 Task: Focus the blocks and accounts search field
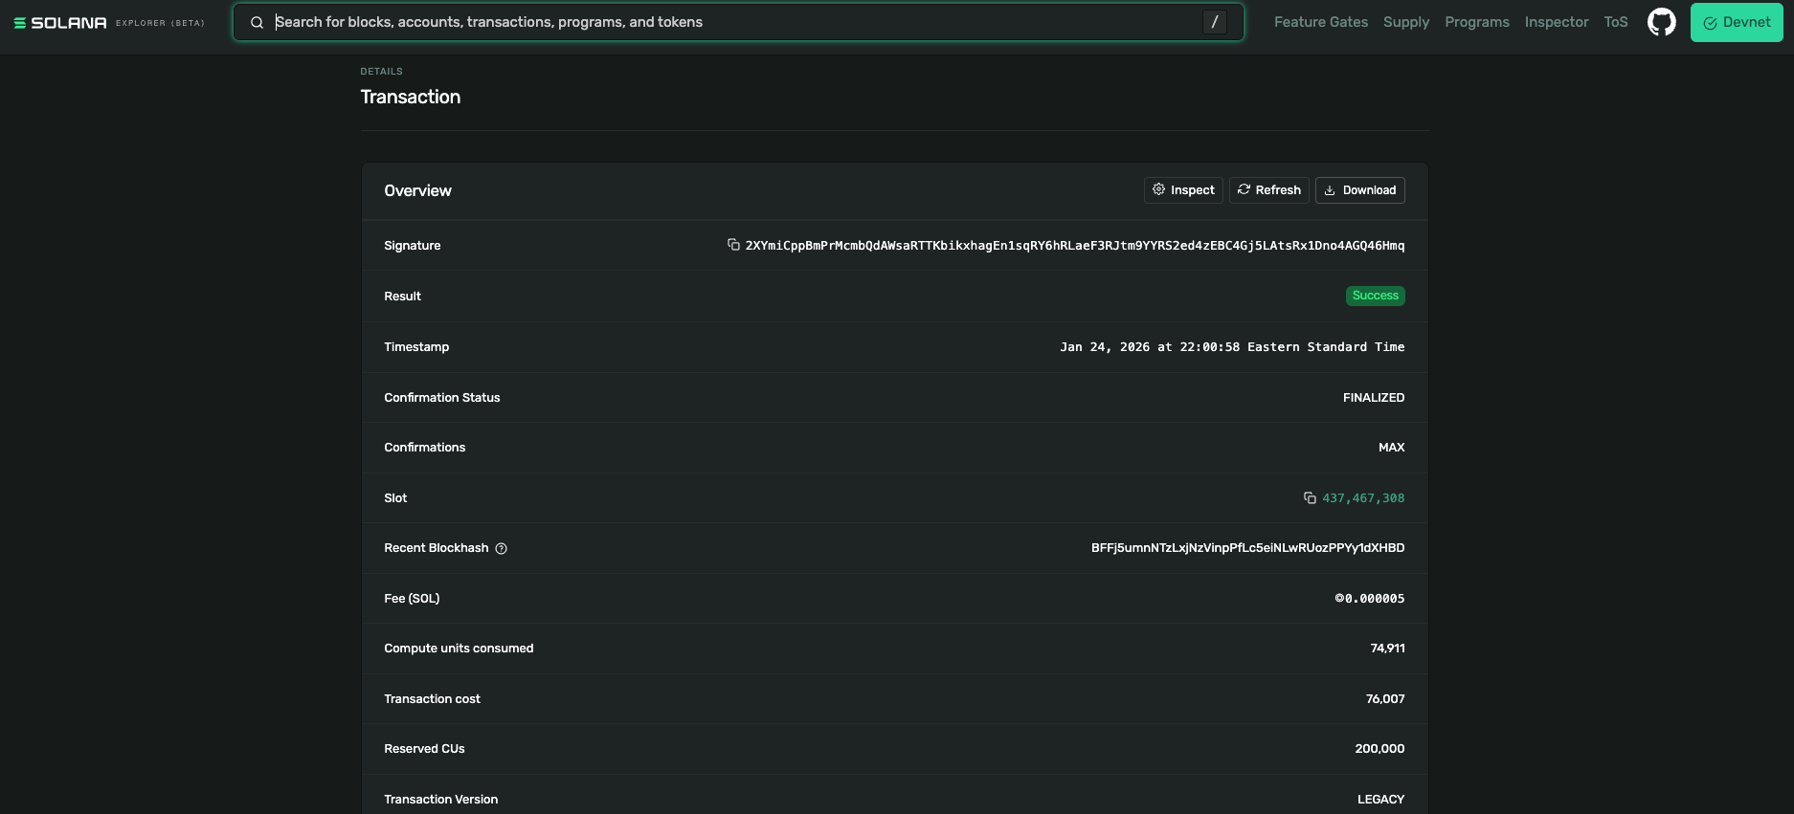tap(728, 22)
